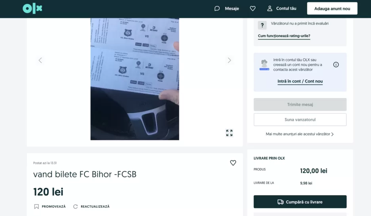Open the tickets photo in the gallery
Screen dimensions: 371x216
pyautogui.click(x=135, y=79)
